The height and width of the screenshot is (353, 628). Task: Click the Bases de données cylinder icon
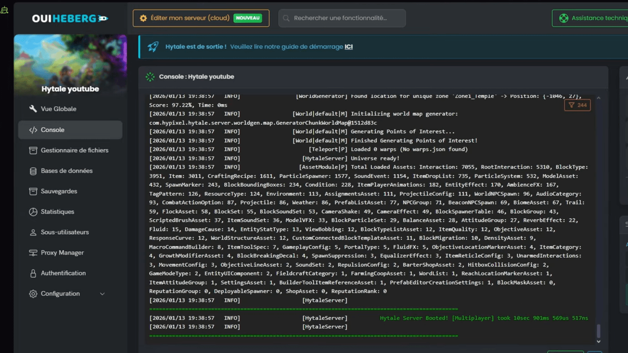pos(33,171)
